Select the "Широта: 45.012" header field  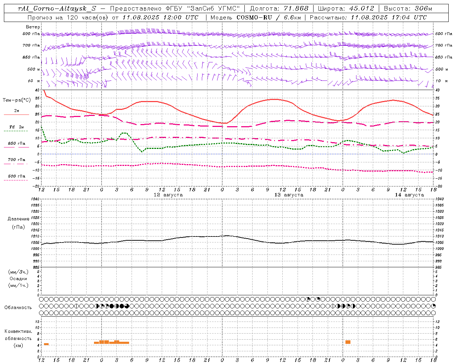coord(346,9)
